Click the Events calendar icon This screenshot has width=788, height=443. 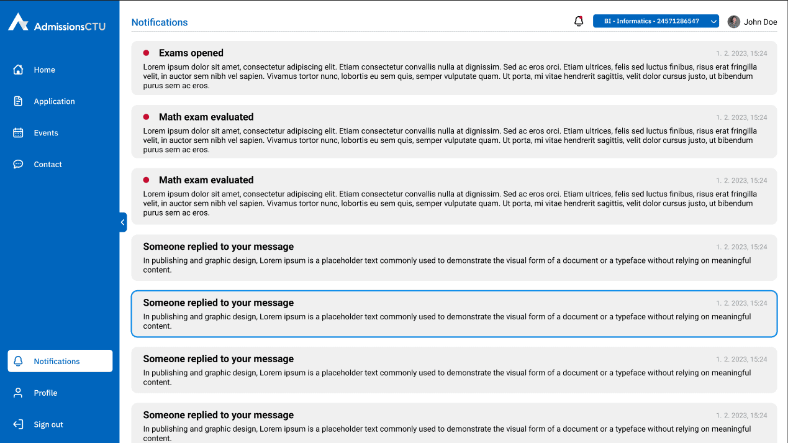click(18, 133)
